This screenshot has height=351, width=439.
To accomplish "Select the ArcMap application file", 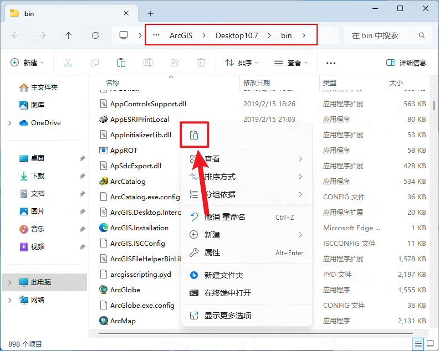I will pyautogui.click(x=122, y=321).
